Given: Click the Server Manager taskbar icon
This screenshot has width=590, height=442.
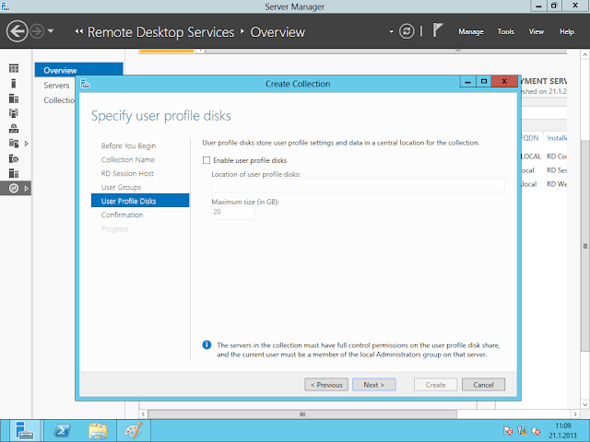Looking at the screenshot, I should [x=24, y=430].
